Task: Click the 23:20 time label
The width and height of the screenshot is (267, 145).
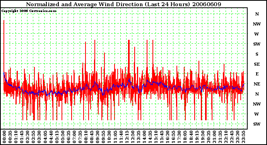Action: (x=238, y=137)
